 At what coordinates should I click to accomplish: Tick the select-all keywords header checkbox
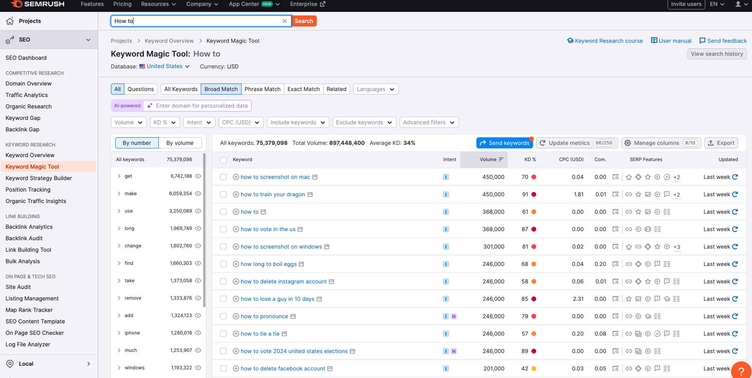[x=223, y=160]
